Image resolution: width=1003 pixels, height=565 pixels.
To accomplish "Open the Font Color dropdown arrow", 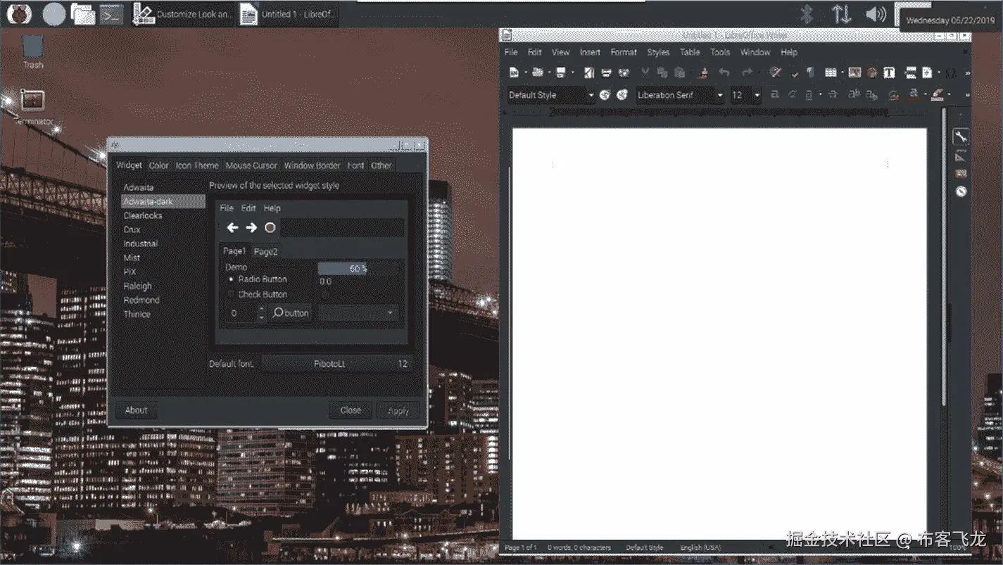I will [x=924, y=95].
